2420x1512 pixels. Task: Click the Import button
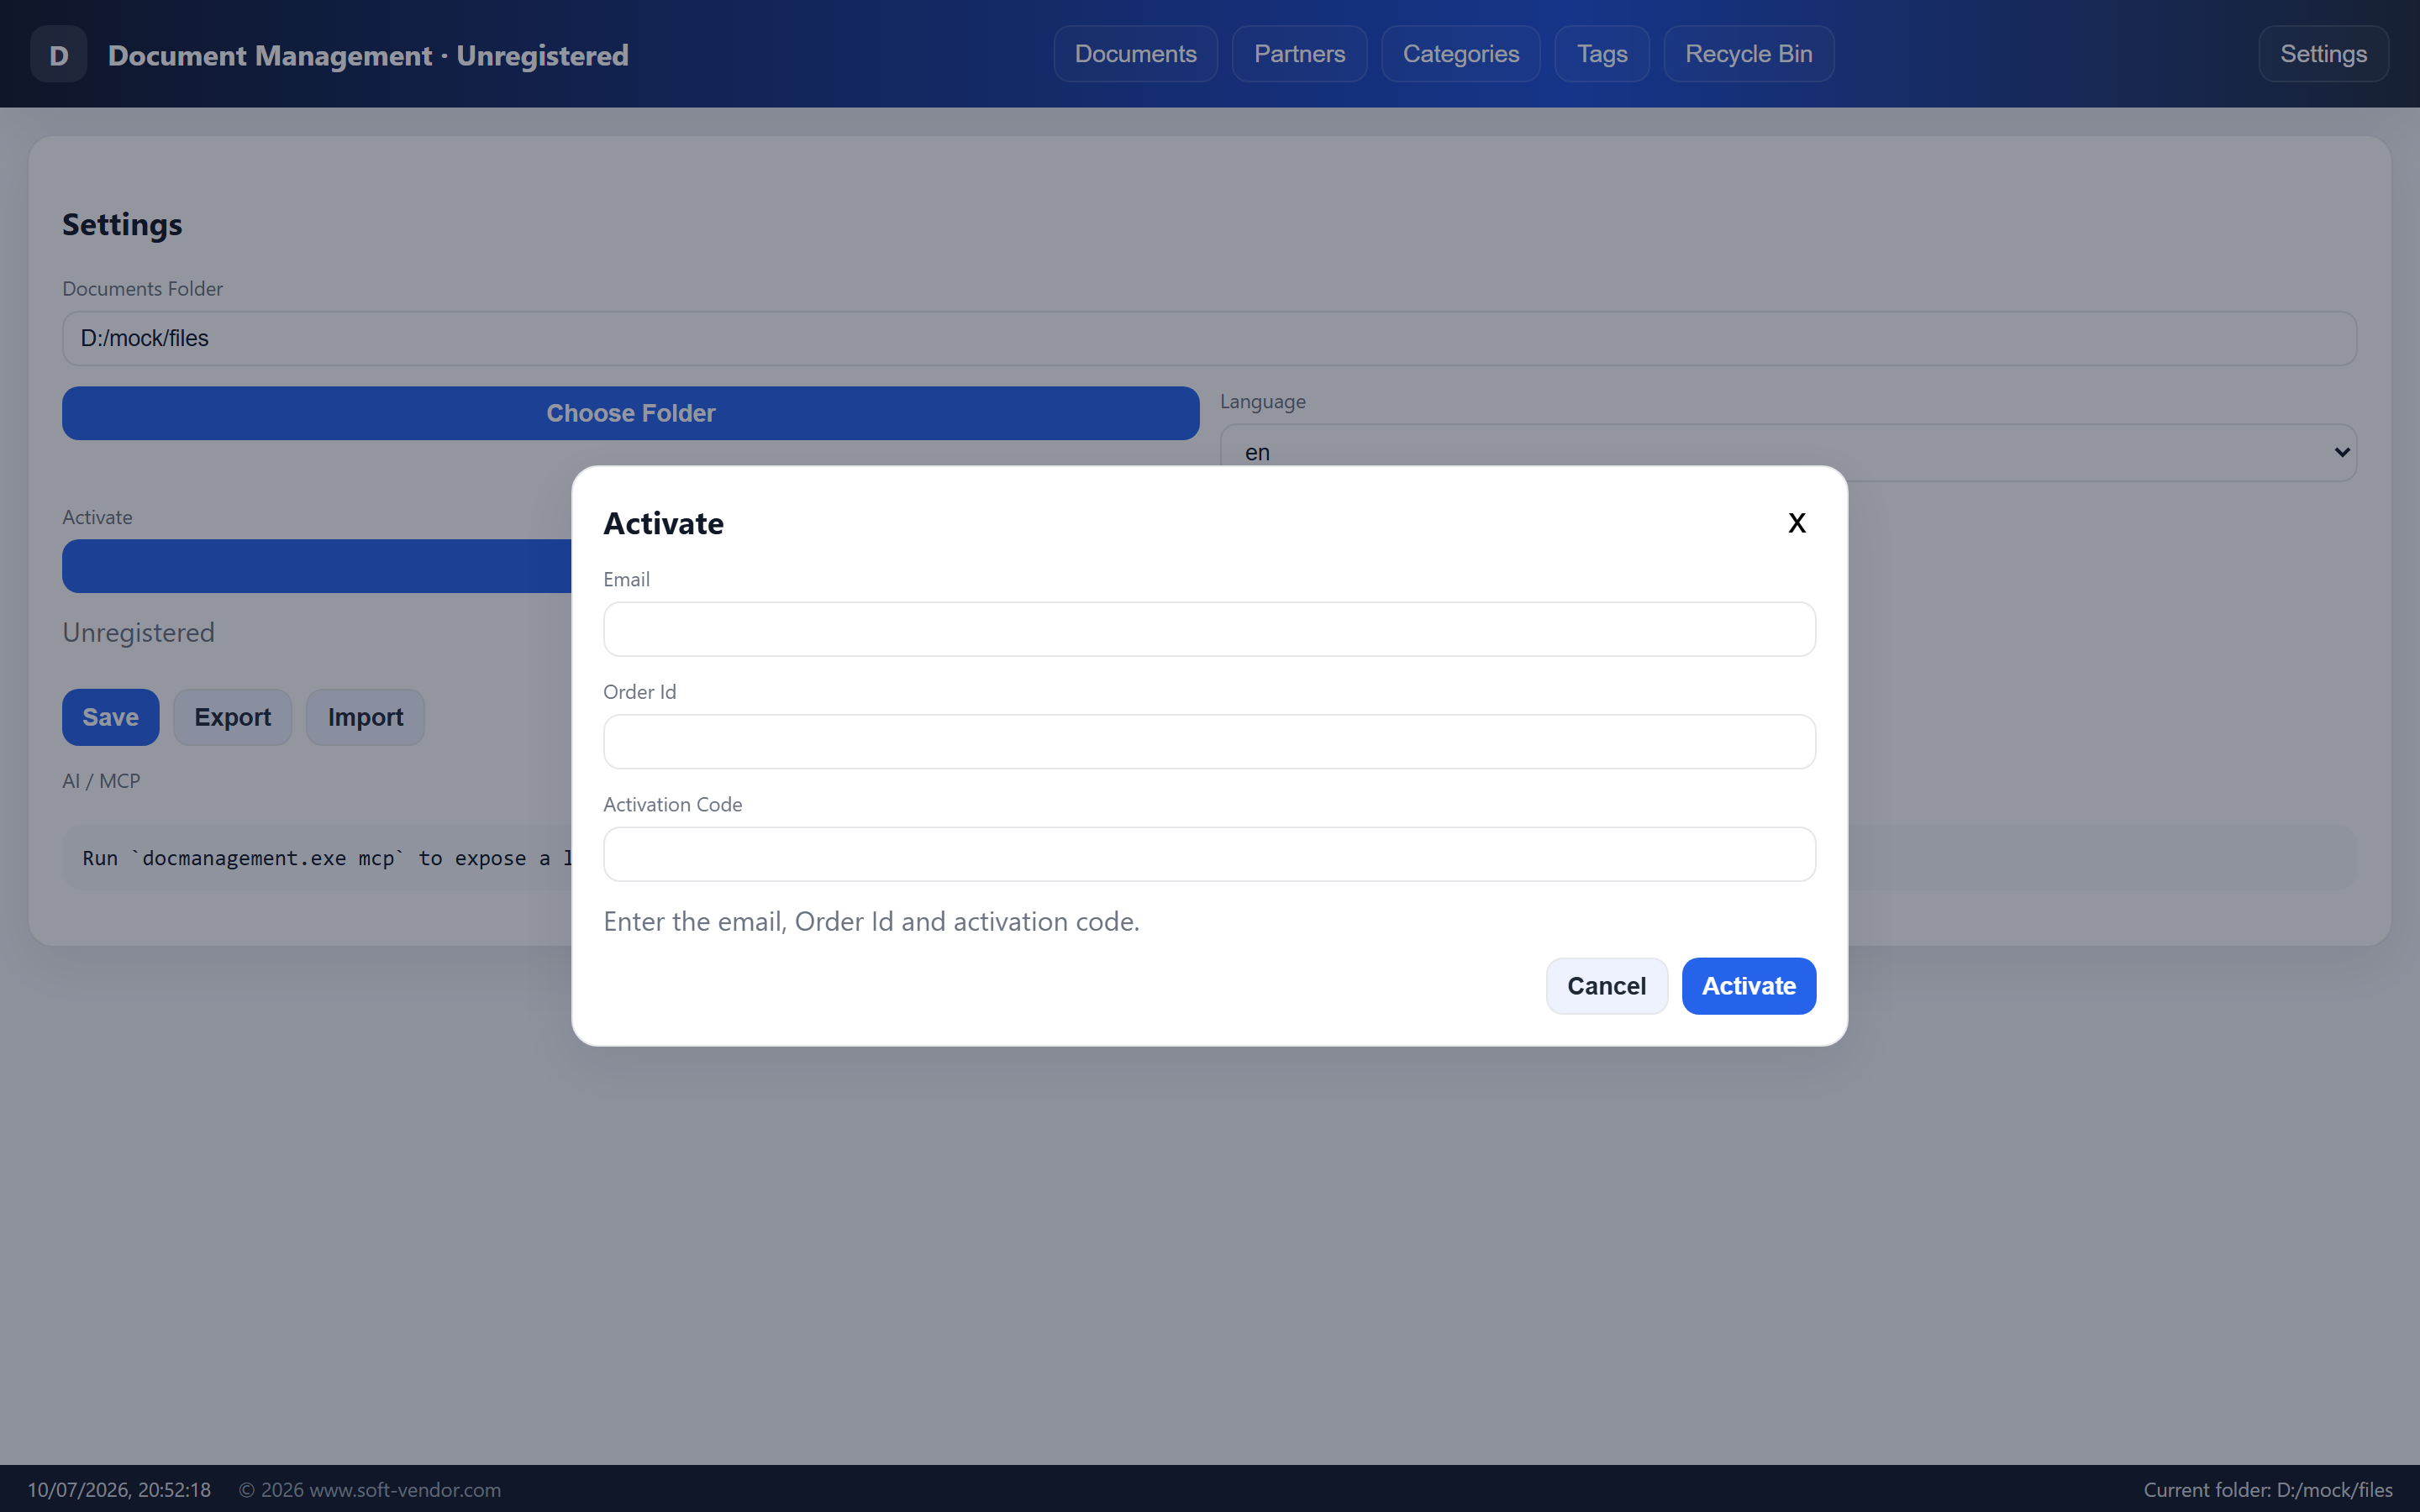pos(365,717)
